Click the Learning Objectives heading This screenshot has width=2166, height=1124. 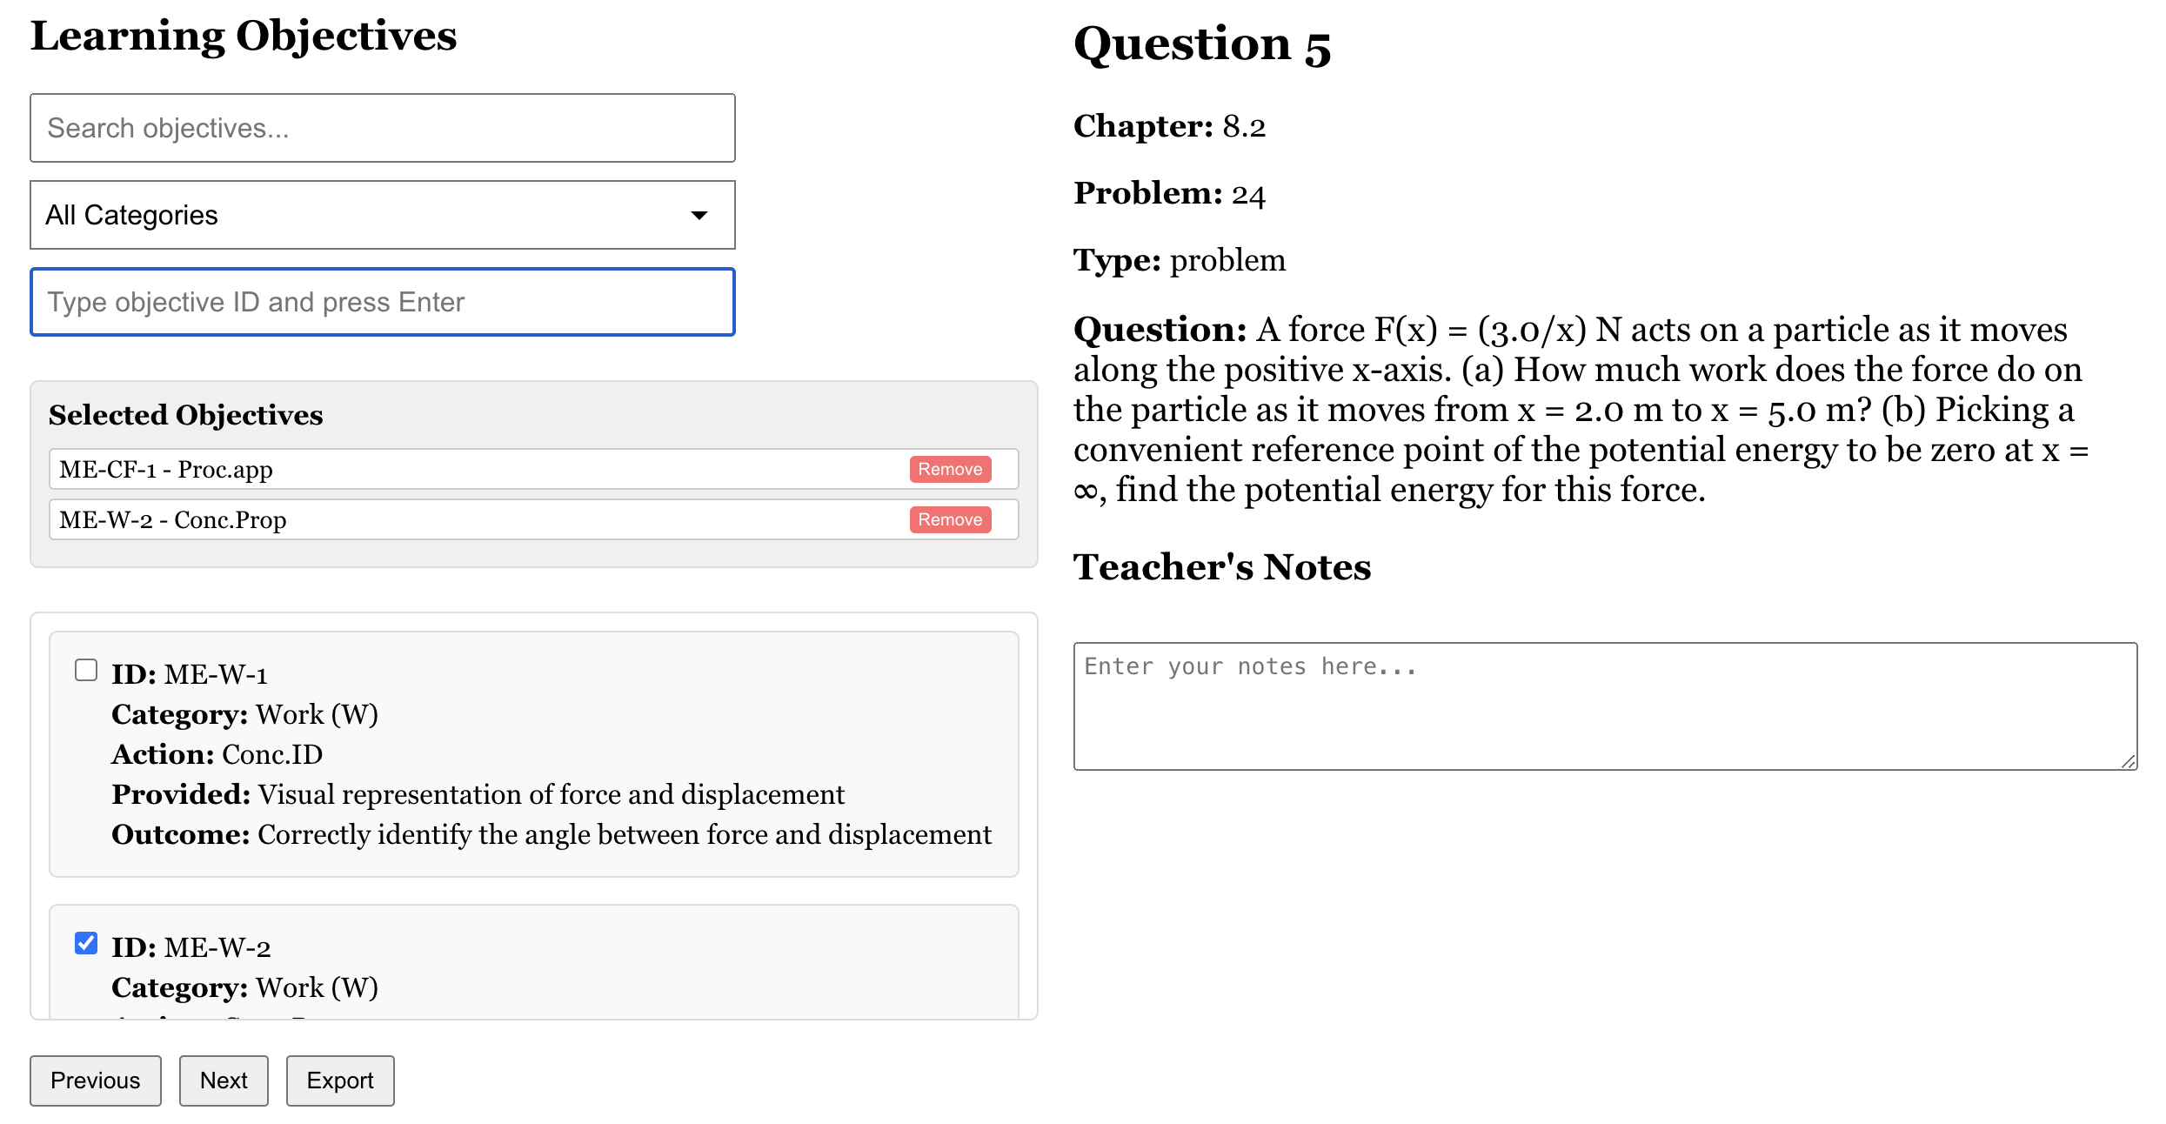click(x=244, y=36)
